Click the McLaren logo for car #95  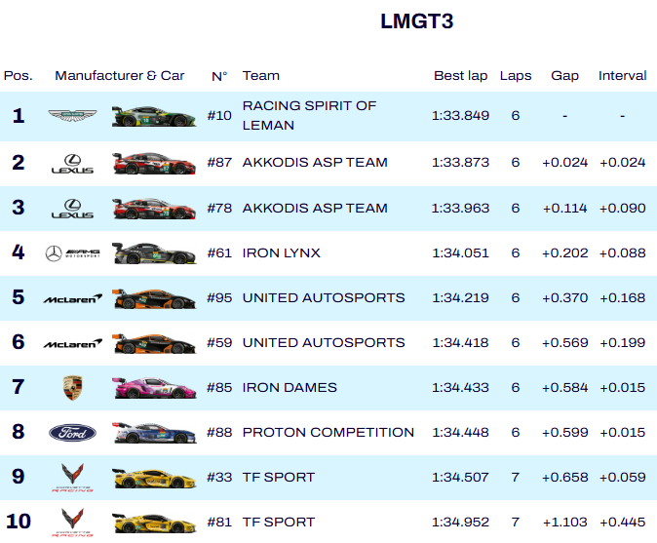pos(72,298)
